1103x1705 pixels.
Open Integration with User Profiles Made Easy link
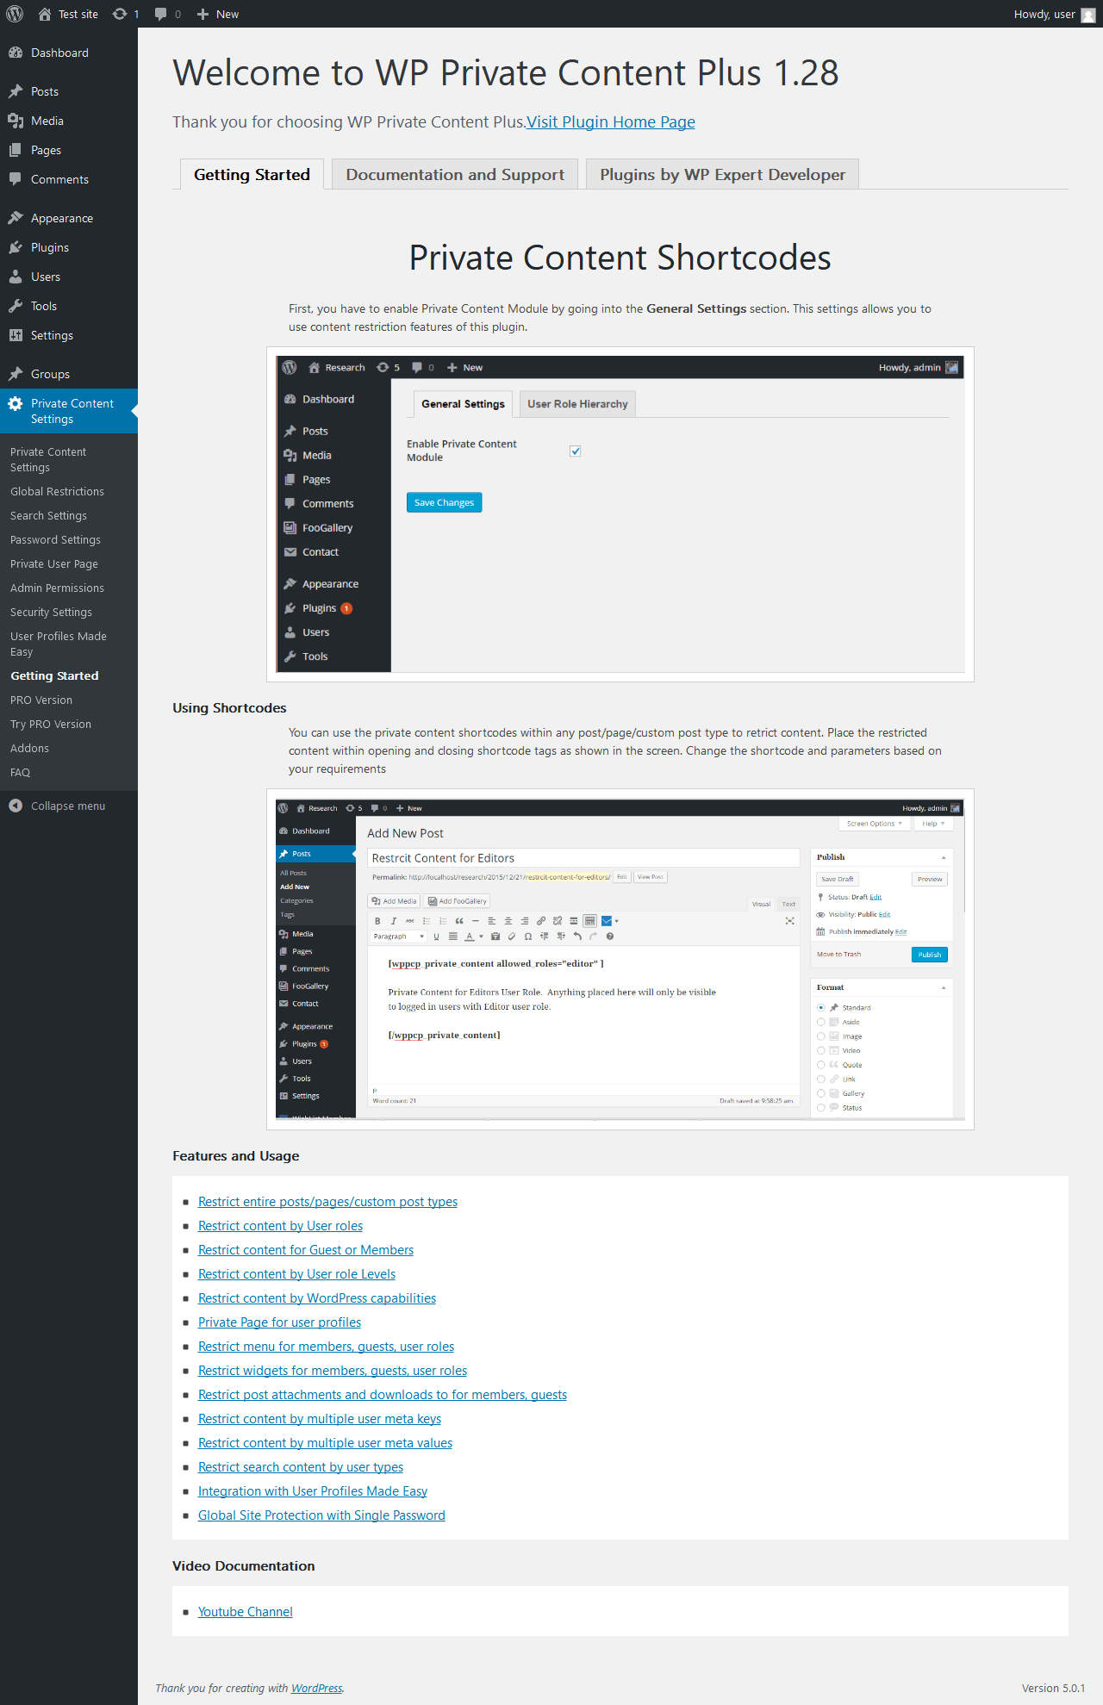(313, 1490)
